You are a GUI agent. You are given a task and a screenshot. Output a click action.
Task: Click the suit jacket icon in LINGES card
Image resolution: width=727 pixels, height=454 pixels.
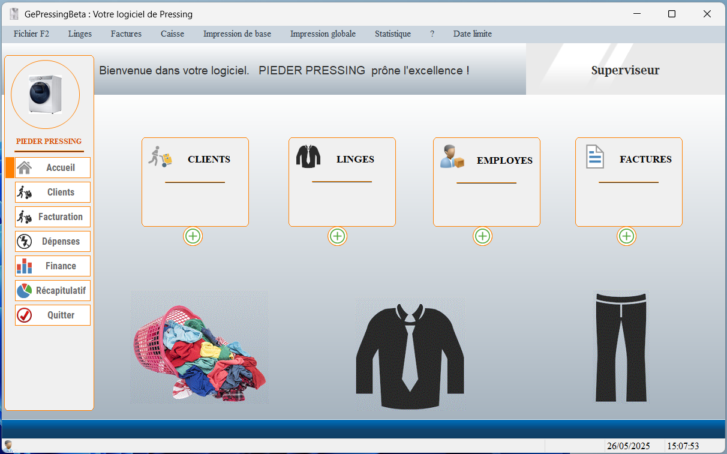(x=308, y=157)
